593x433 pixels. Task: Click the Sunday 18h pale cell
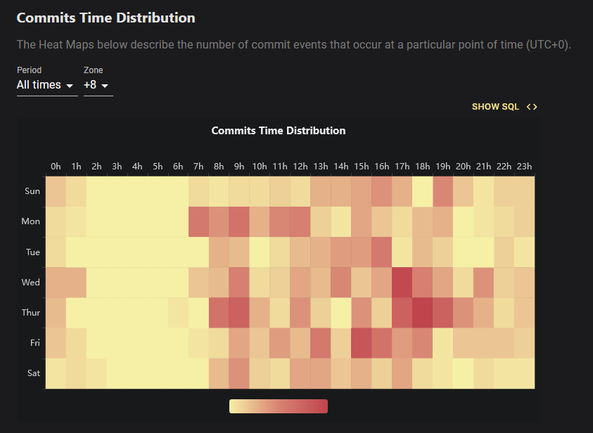pos(423,192)
